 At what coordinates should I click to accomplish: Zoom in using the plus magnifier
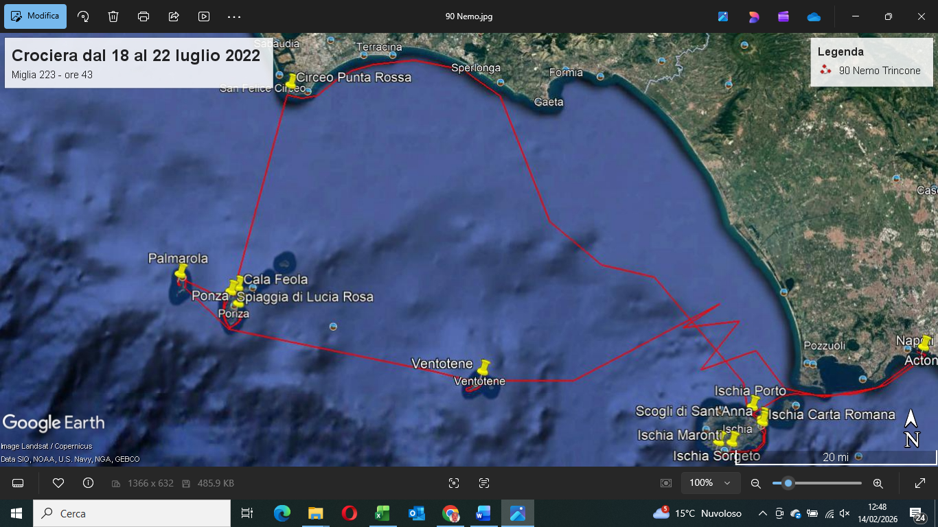click(878, 483)
